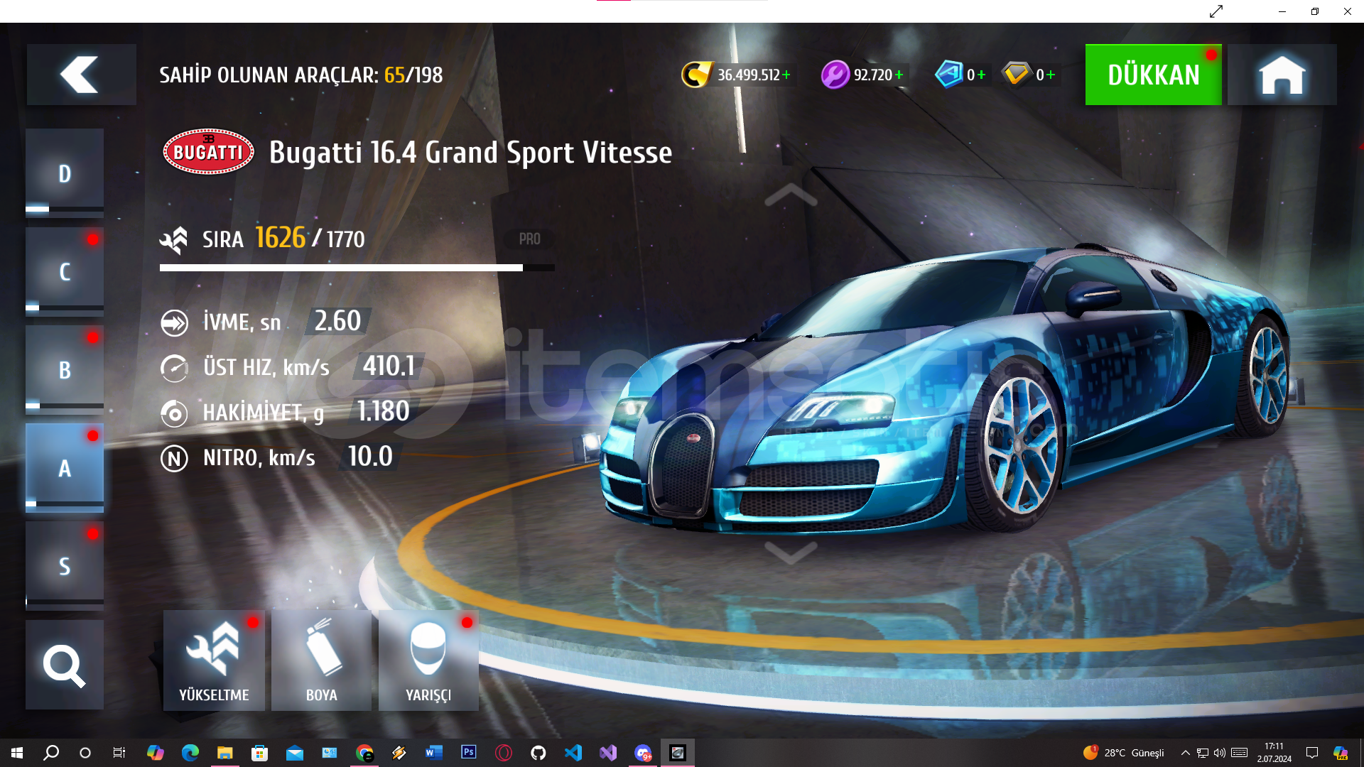Click the SIRA rank progress bar

pos(357,268)
